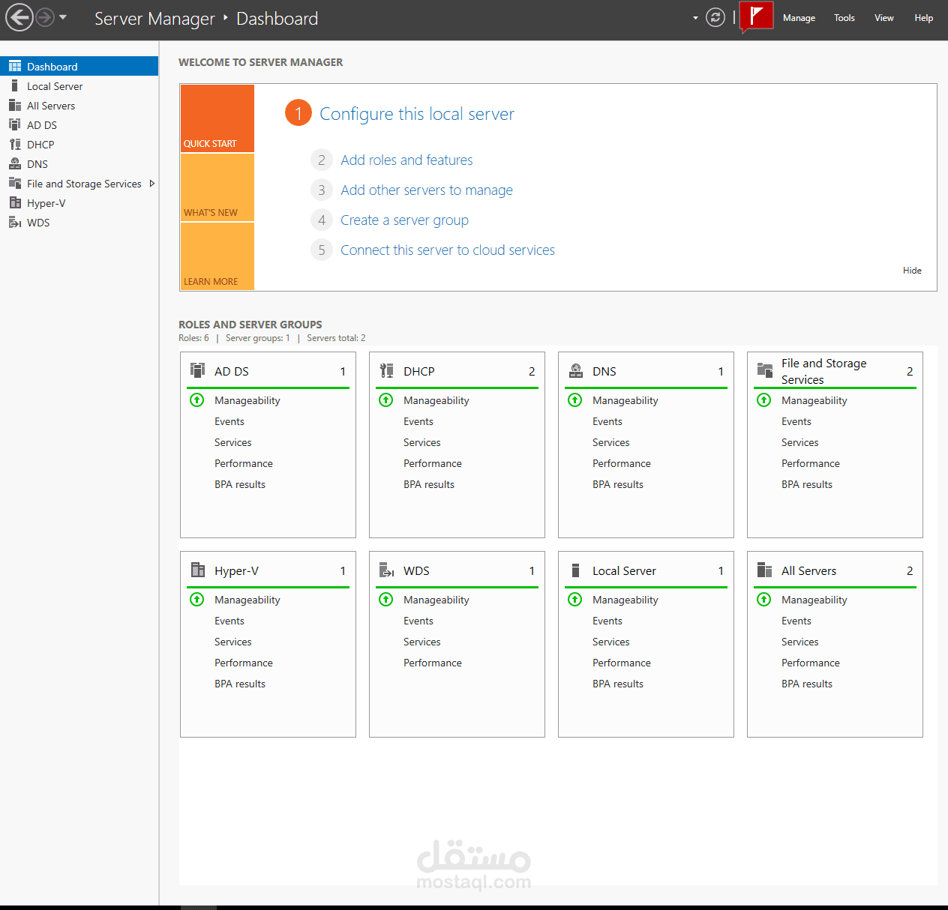948x910 pixels.
Task: Click the DNS sidebar icon
Action: tap(15, 164)
